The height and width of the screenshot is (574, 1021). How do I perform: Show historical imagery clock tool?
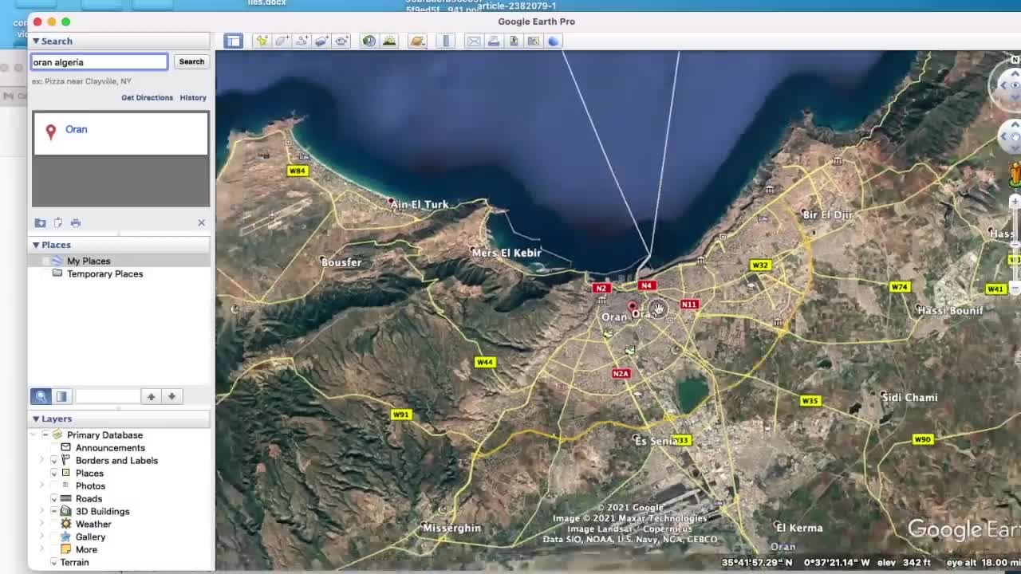369,41
